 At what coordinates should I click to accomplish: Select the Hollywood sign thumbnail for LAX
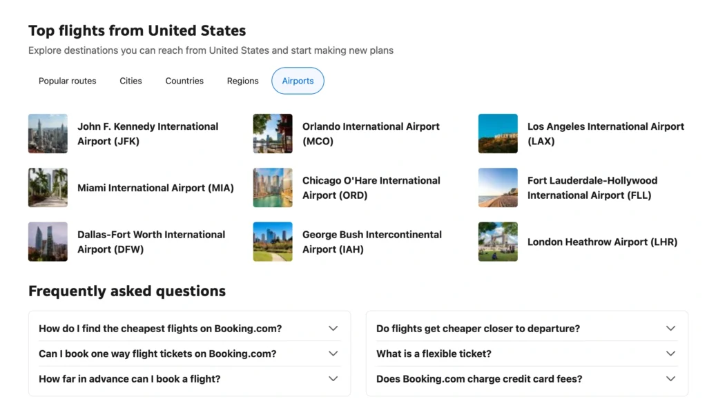(498, 133)
